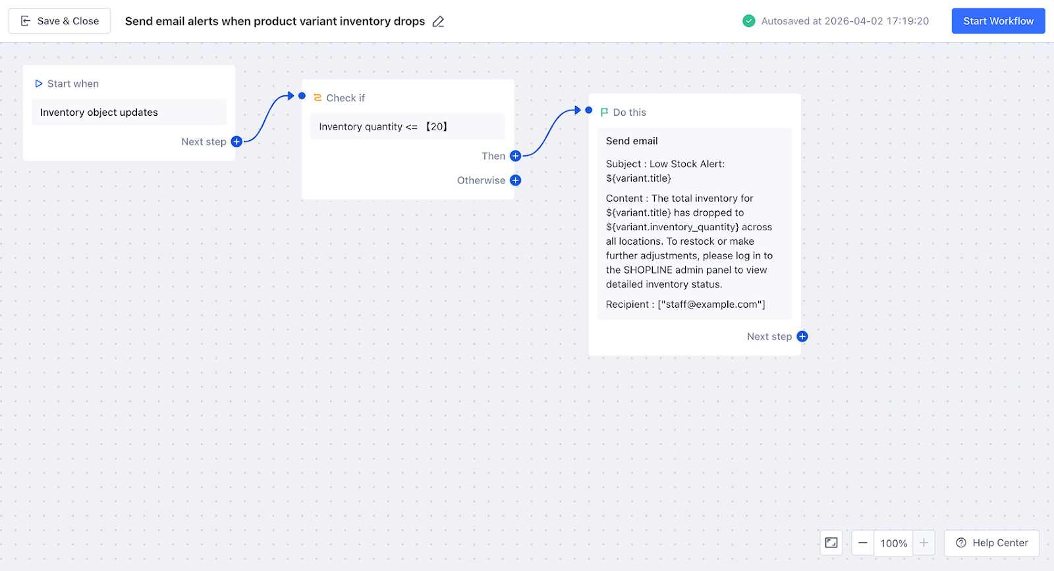Click the Check if node input connector dot

point(302,96)
